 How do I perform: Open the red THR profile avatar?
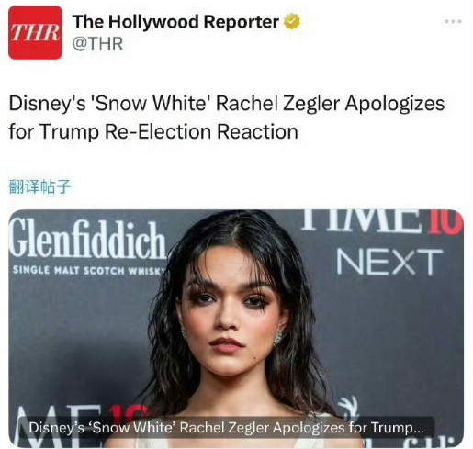[35, 32]
